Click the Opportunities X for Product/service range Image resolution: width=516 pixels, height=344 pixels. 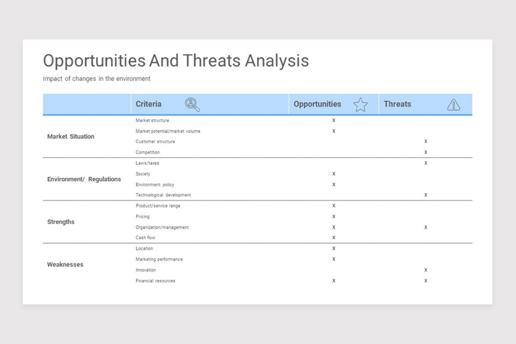tap(334, 206)
